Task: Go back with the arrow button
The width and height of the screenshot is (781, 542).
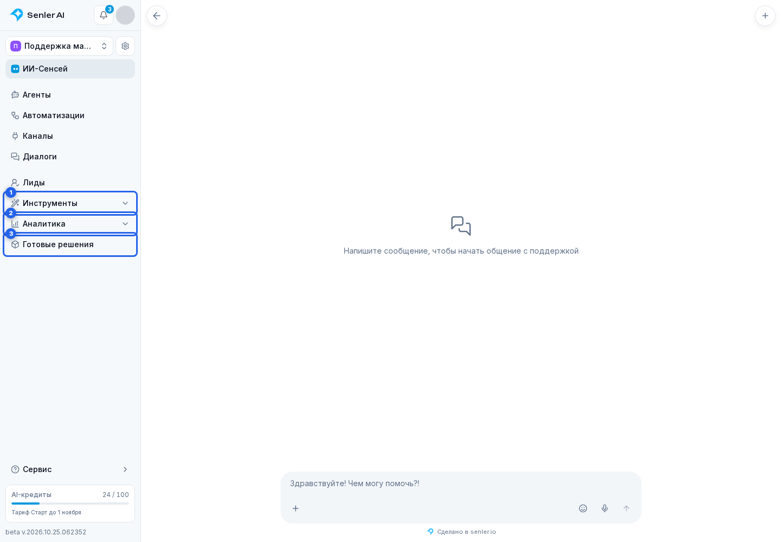Action: click(x=157, y=16)
